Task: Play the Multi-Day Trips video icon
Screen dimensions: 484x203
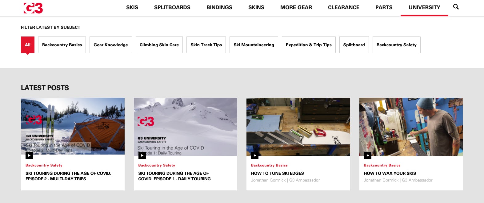Action: coord(29,155)
